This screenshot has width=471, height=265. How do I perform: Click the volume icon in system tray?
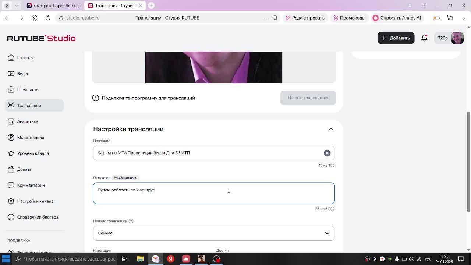(411, 259)
